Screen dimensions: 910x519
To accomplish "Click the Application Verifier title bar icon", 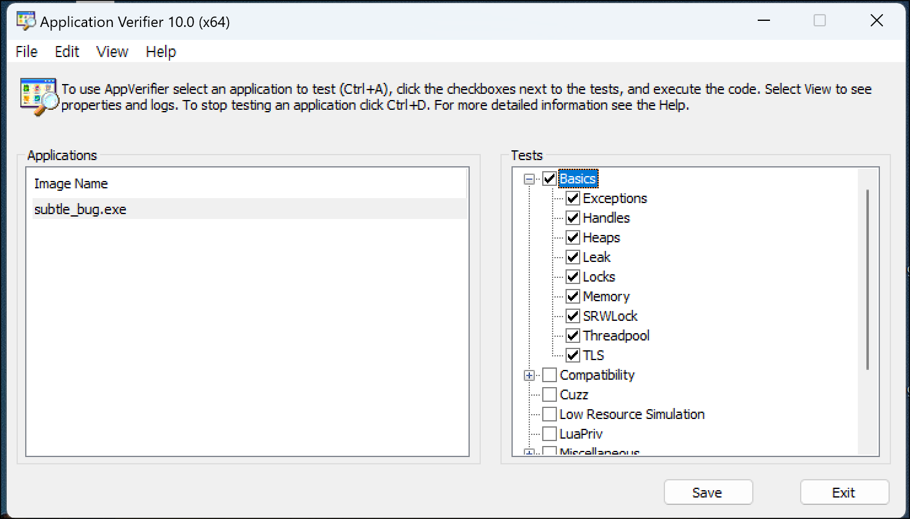I will [x=26, y=21].
